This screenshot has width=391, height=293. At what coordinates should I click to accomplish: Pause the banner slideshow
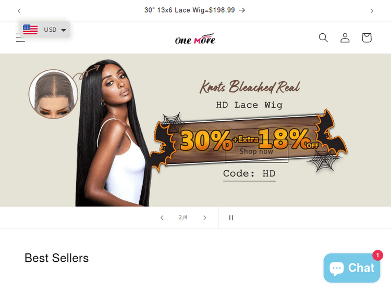tap(231, 218)
